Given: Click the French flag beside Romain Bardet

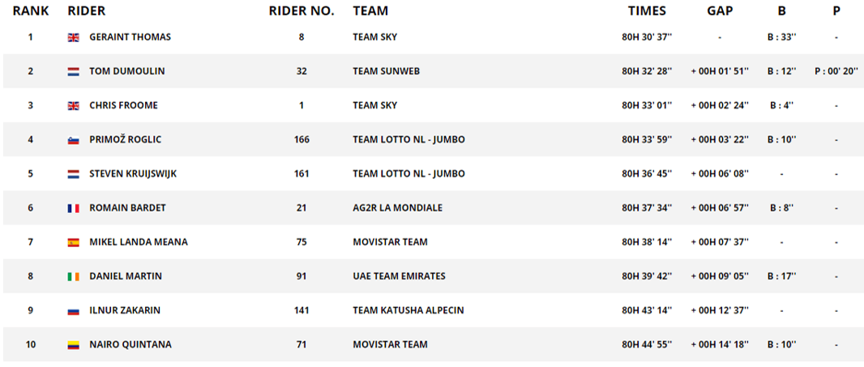Looking at the screenshot, I should (73, 208).
